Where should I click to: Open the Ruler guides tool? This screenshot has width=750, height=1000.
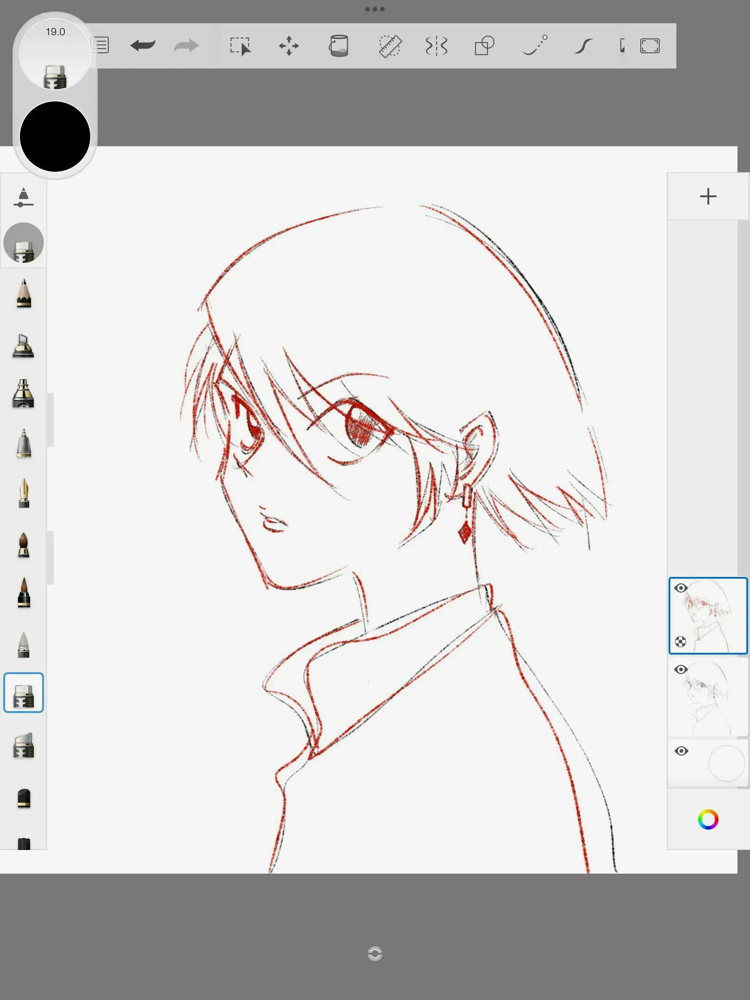[x=390, y=46]
